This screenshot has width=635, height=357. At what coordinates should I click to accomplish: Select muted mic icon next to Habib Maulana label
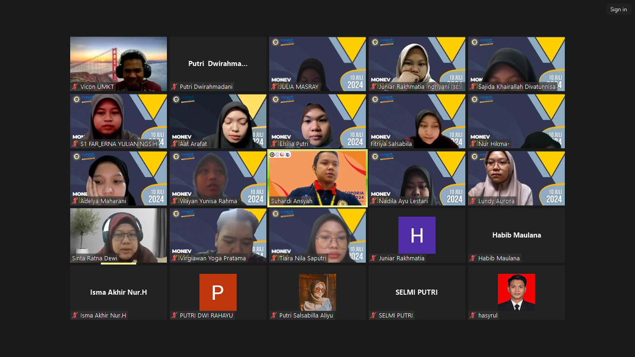[x=473, y=258]
